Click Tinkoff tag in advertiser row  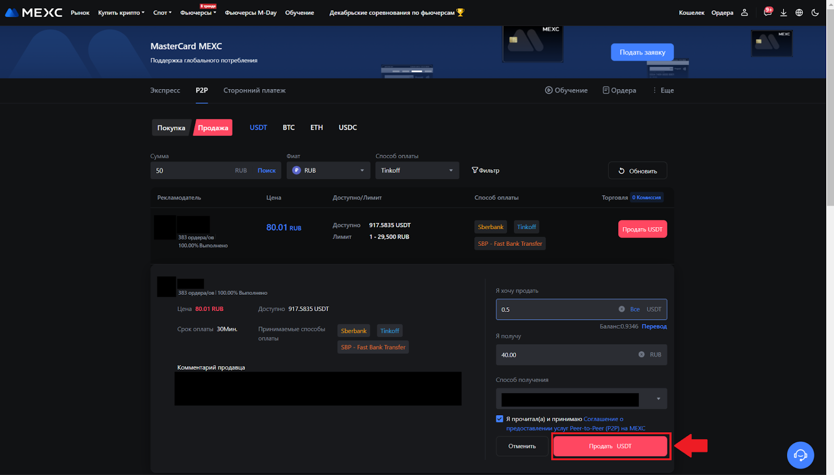pos(526,227)
